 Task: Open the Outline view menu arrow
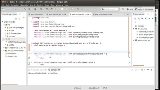coord(135,22)
